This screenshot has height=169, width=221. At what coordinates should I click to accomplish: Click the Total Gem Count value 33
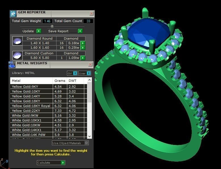point(88,21)
